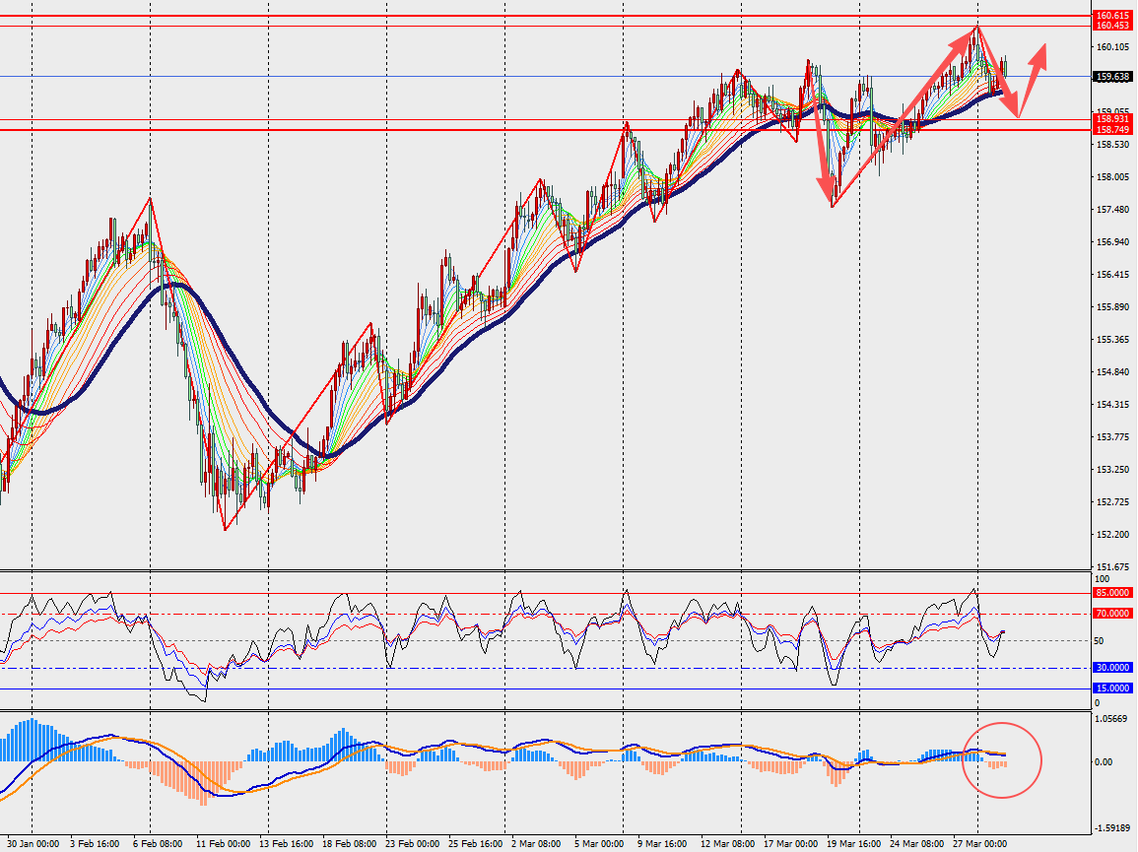Screen dimensions: 1138x852
Task: Click the 70.0000 indicator level label
Action: (x=1112, y=613)
